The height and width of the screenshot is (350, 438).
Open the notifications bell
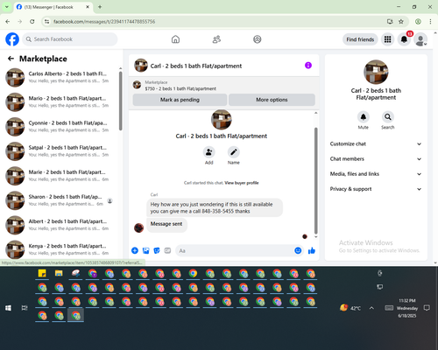point(404,39)
